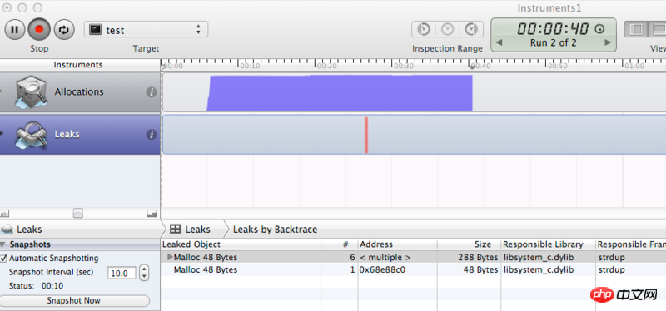Expand the Allocations instrument disclosure triangle

[x=2, y=91]
